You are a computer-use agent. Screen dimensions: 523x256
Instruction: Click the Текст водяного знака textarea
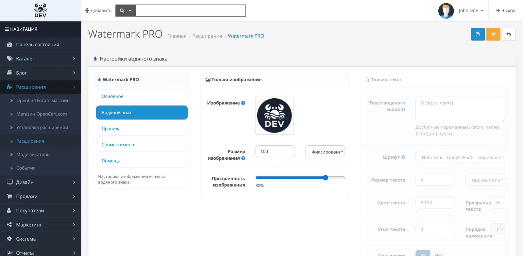pyautogui.click(x=460, y=109)
